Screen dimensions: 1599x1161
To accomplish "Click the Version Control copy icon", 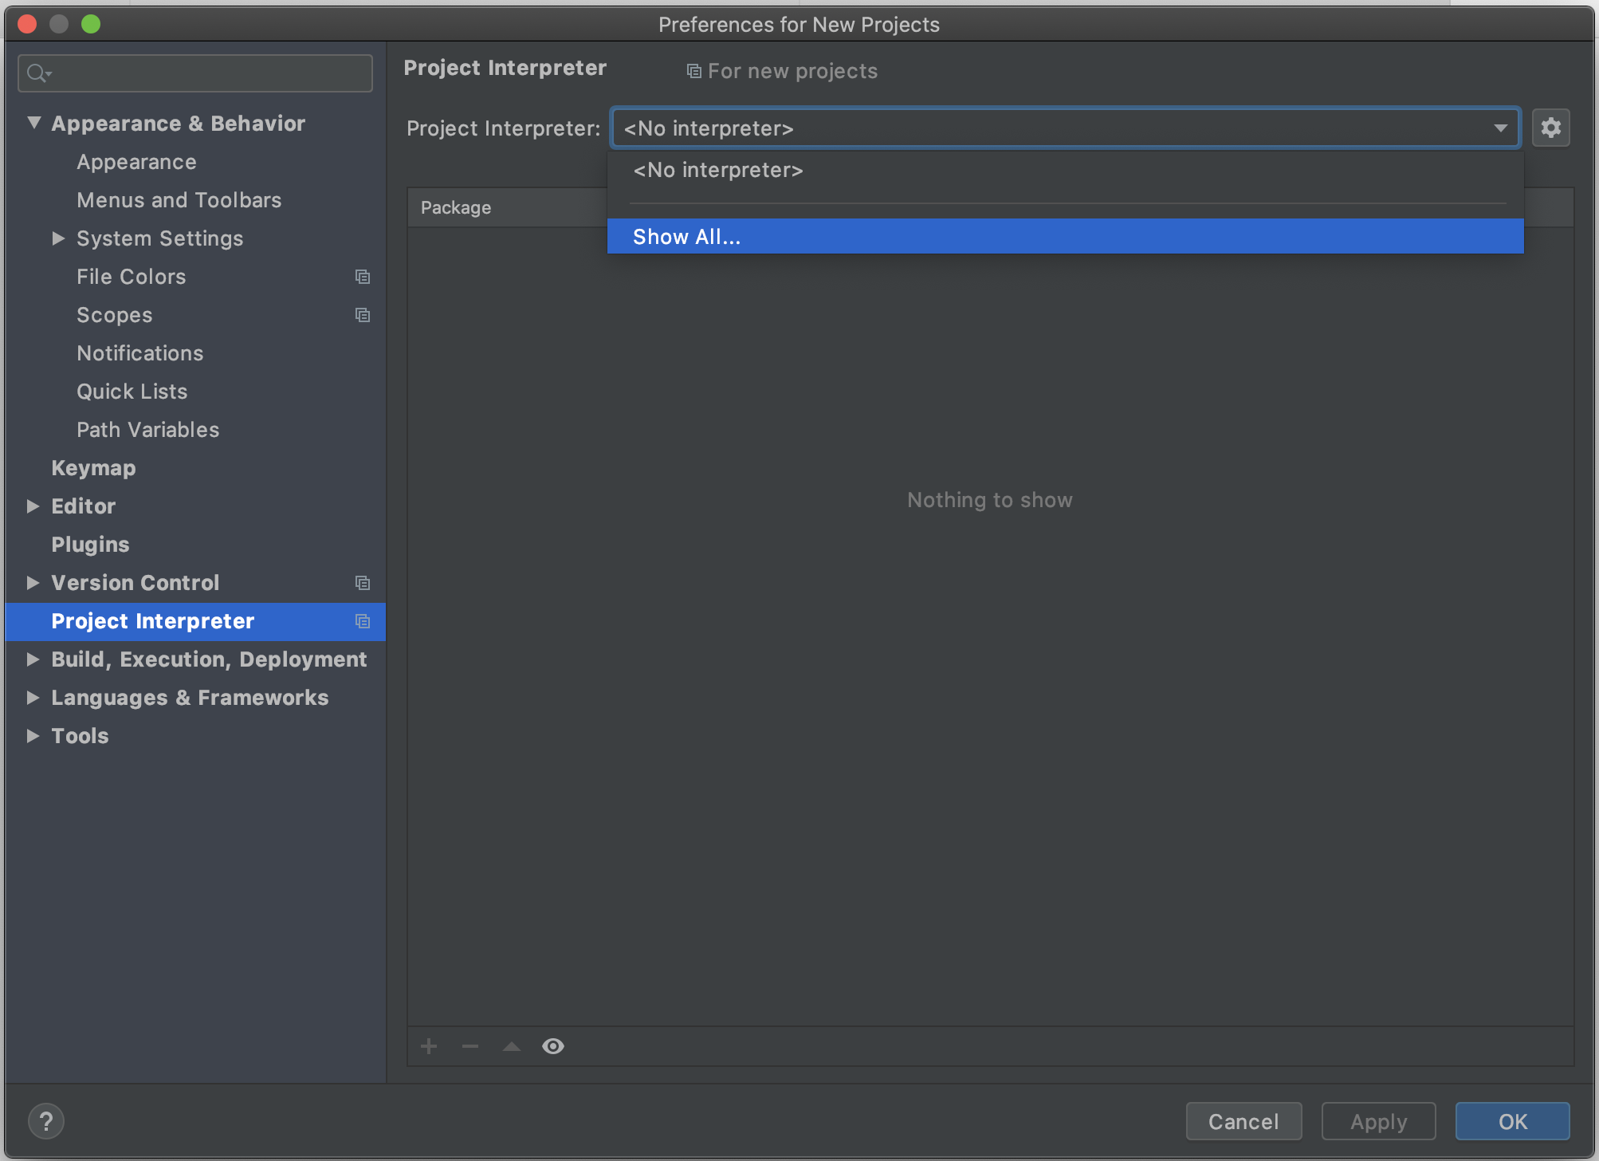I will (361, 582).
